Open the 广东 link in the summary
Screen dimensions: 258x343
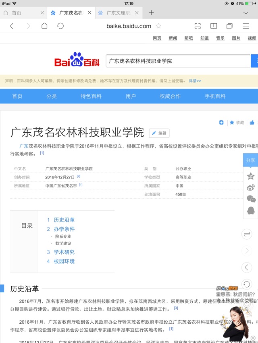pos(24,146)
